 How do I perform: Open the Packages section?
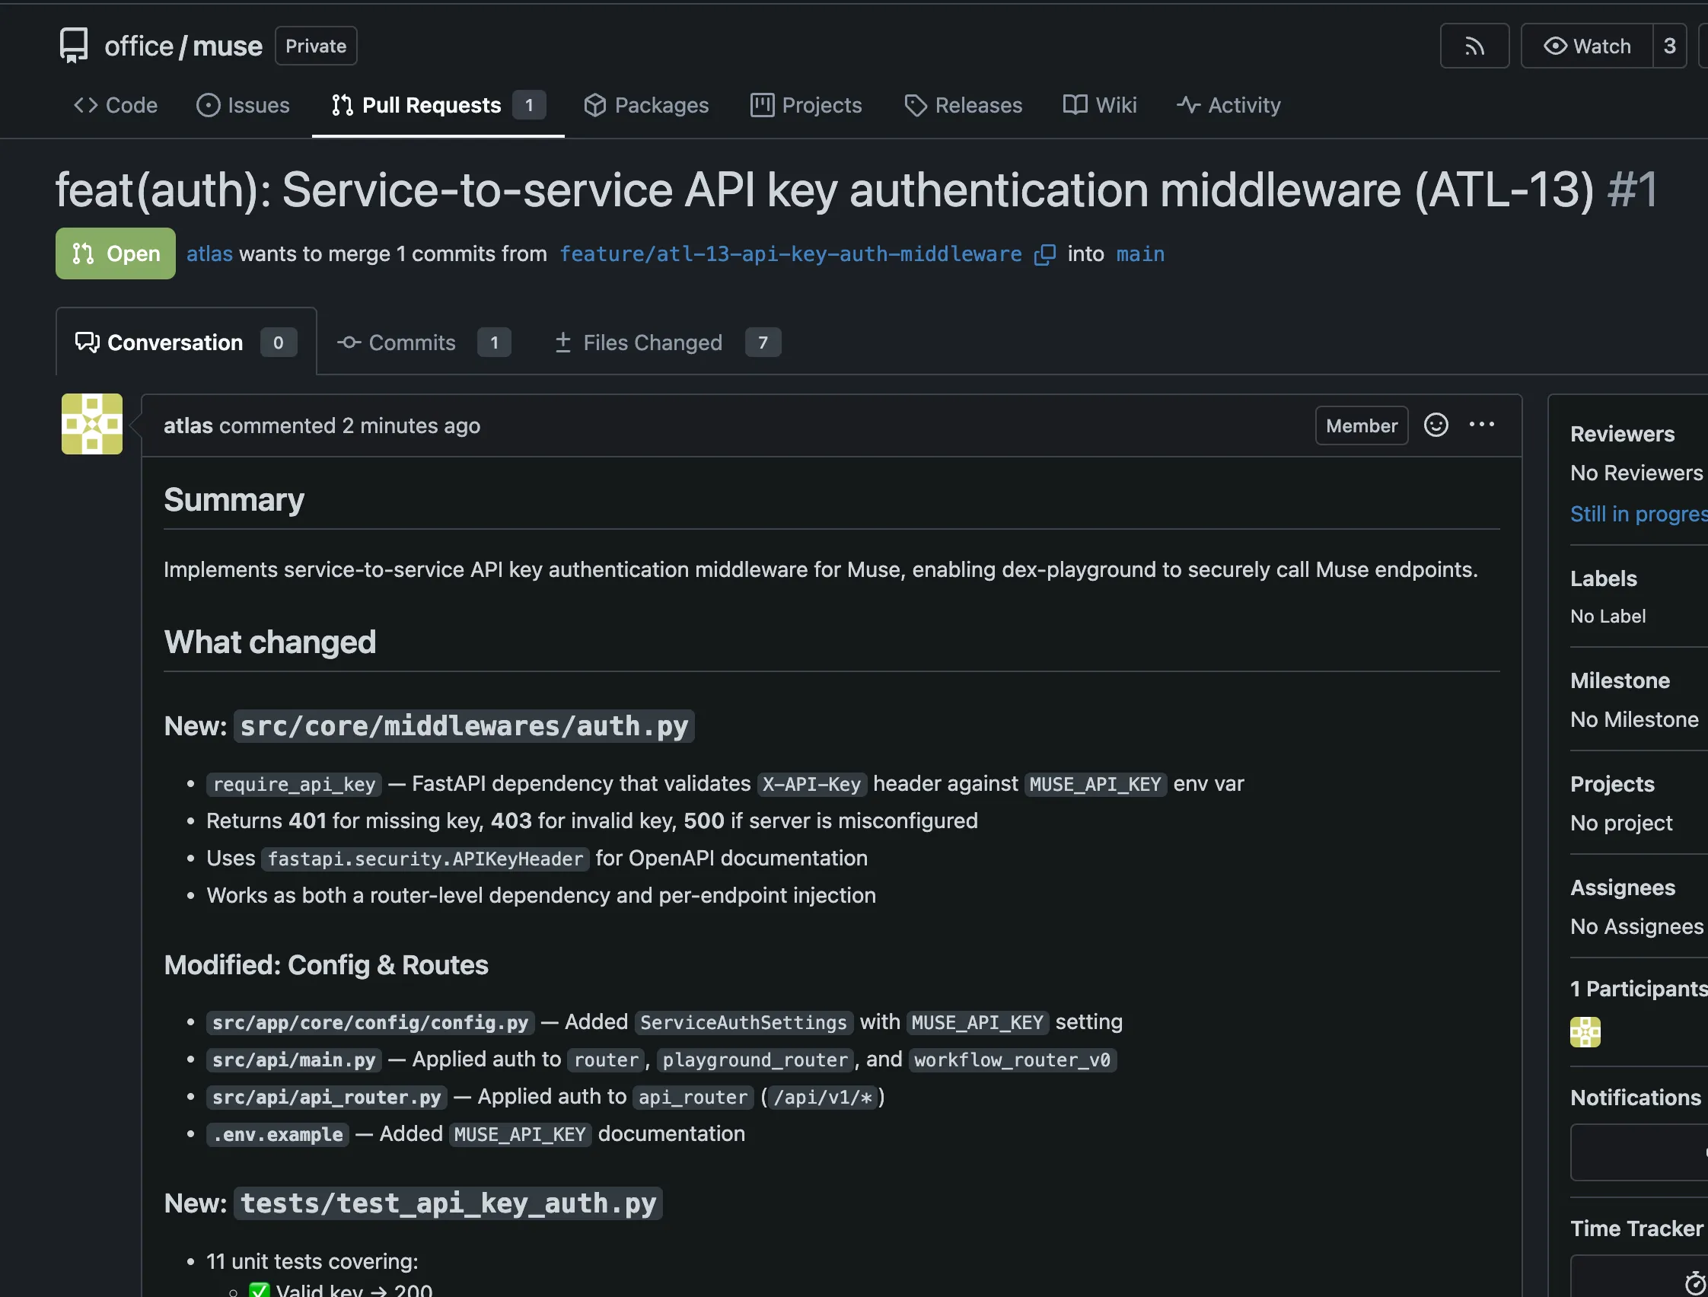click(x=646, y=105)
